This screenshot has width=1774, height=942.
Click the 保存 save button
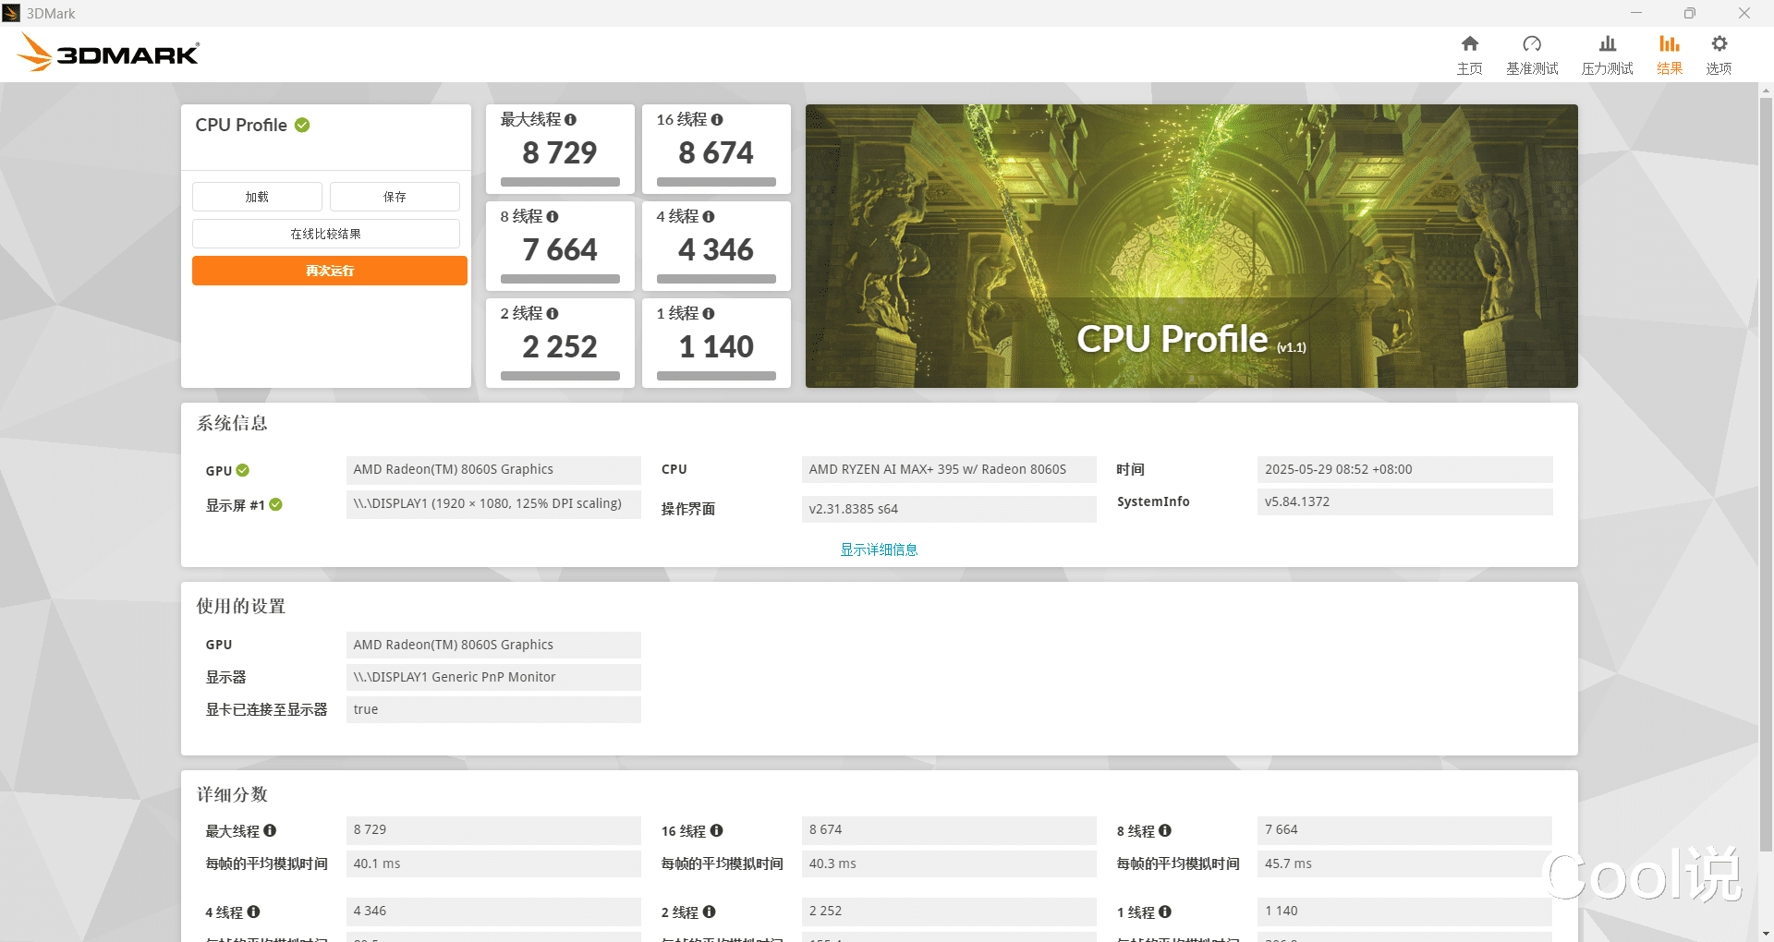point(395,197)
